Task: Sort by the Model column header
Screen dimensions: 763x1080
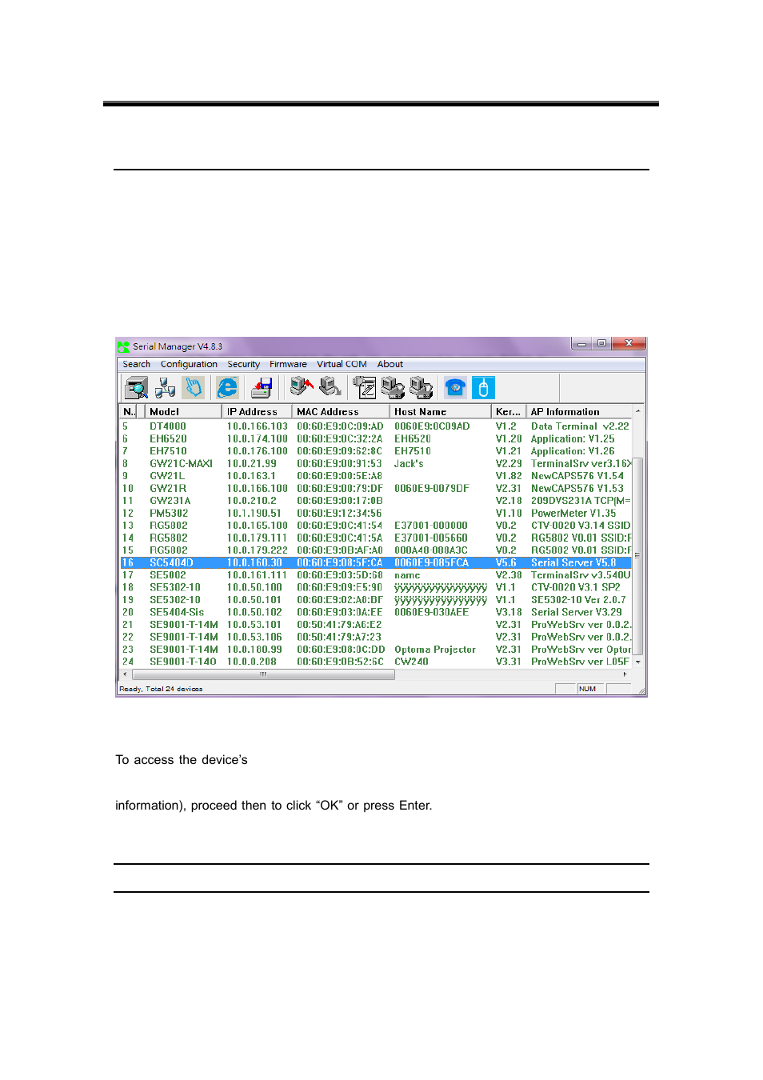Action: 182,411
